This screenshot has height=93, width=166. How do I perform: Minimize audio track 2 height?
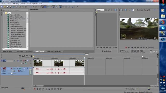click(x=2, y=68)
